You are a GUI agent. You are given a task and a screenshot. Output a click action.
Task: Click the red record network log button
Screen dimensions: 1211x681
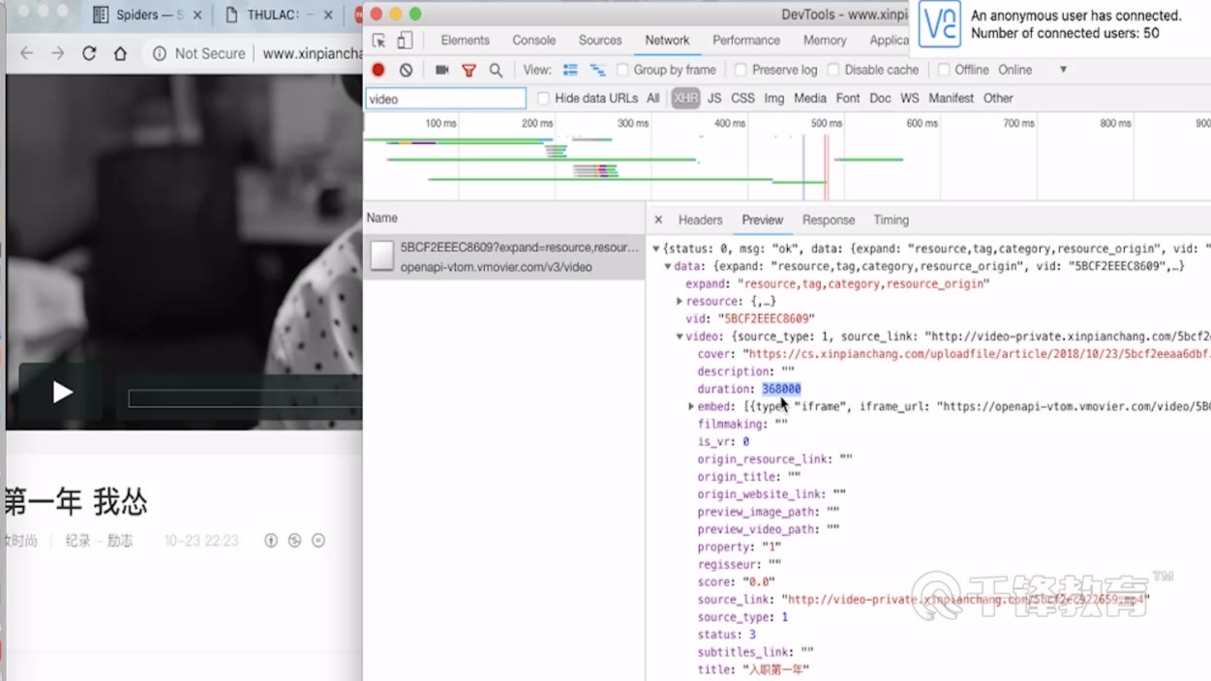tap(378, 70)
